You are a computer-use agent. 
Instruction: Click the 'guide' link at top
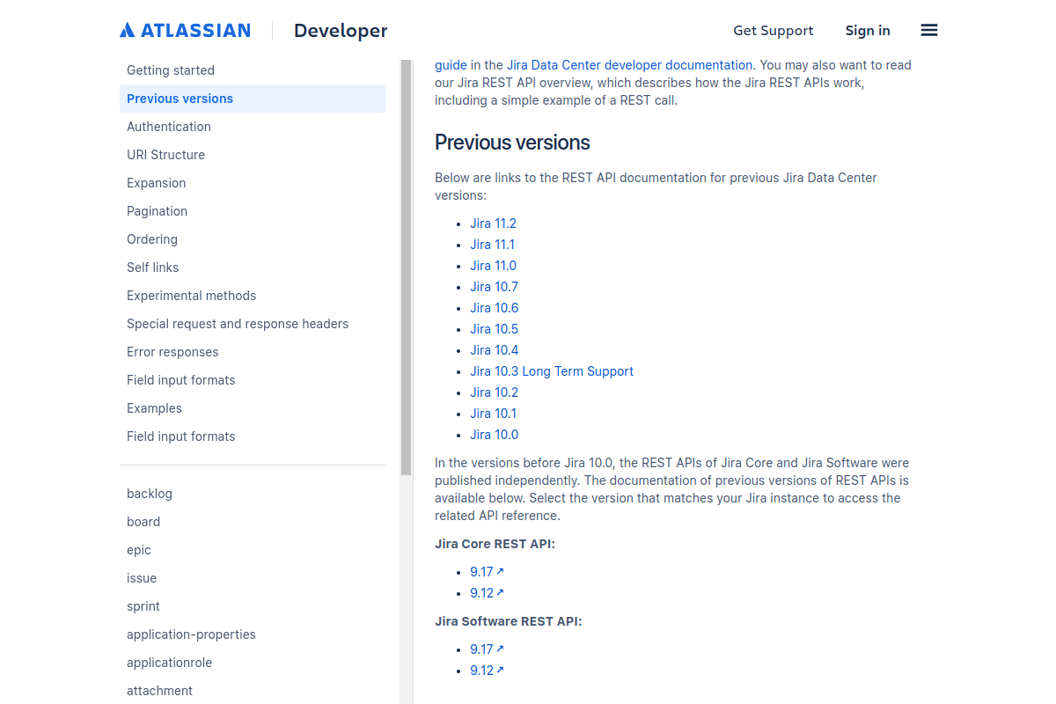pos(451,65)
